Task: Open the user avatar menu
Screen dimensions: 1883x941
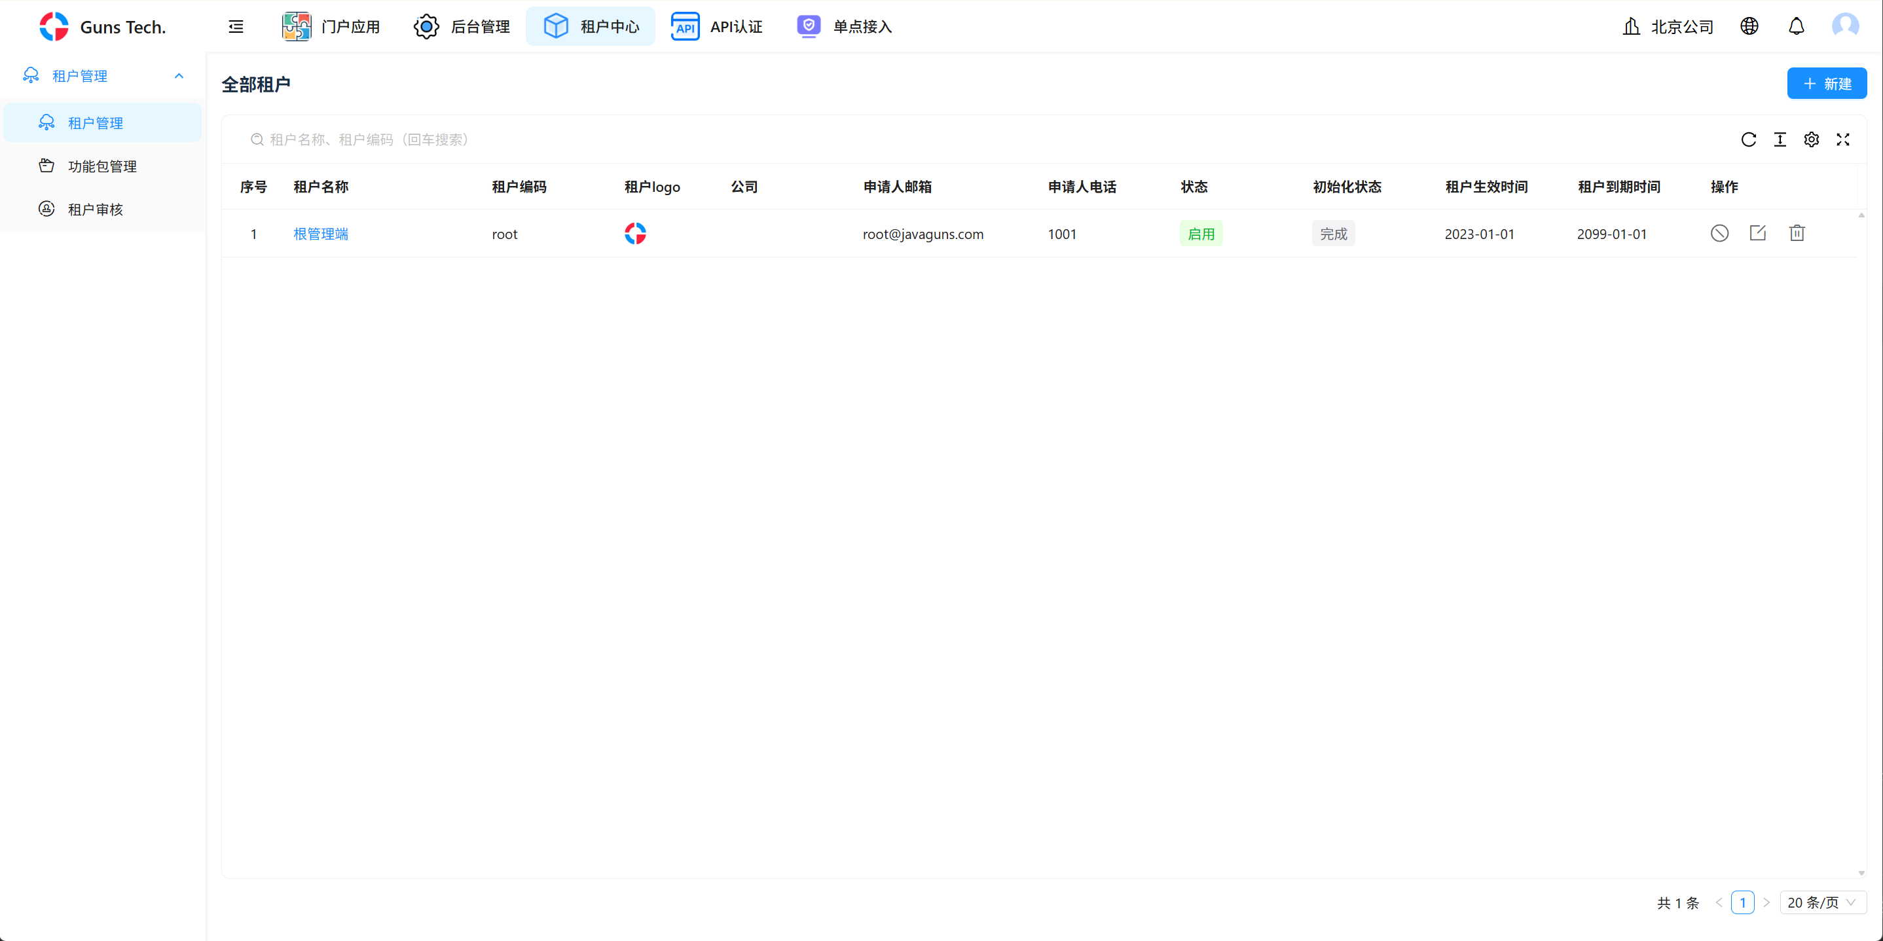Action: (1845, 26)
